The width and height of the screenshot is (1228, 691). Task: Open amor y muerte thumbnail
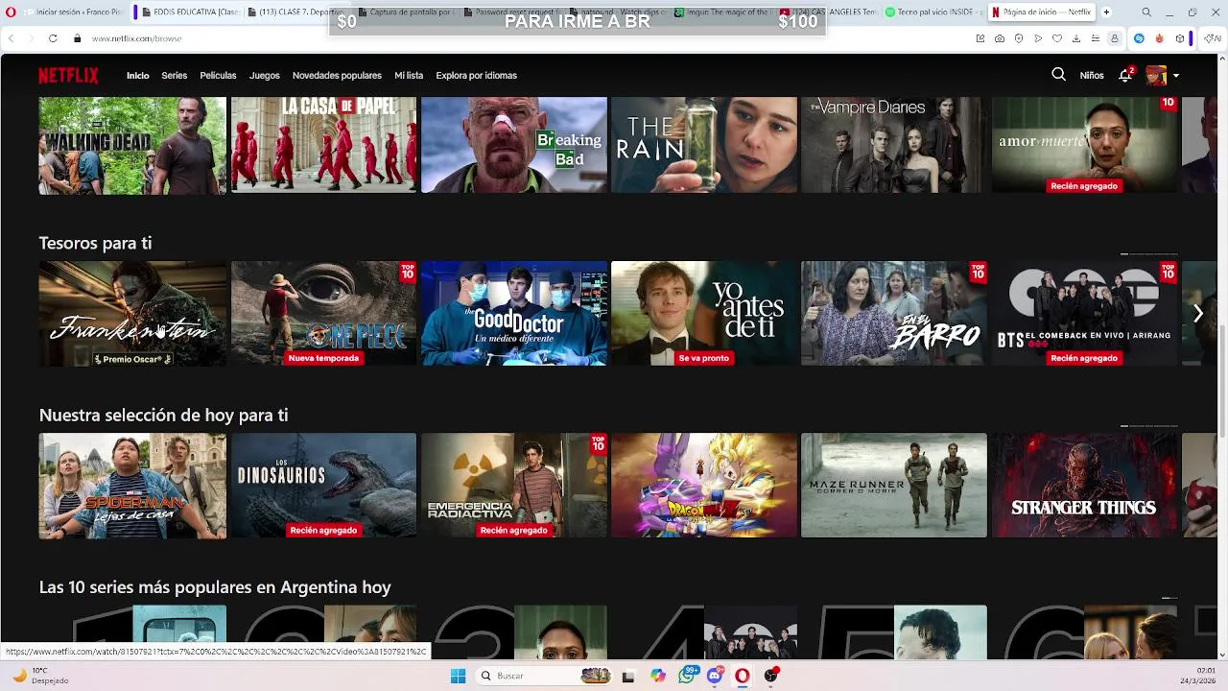coord(1084,145)
